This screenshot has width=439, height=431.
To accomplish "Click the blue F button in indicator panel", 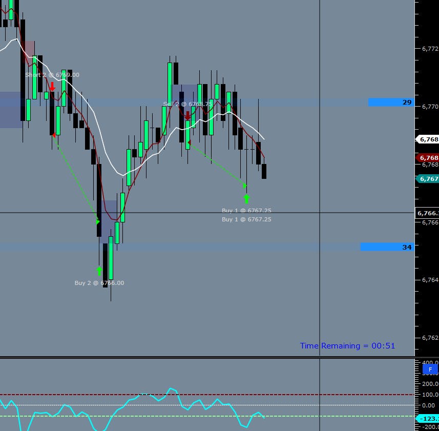I will point(430,370).
